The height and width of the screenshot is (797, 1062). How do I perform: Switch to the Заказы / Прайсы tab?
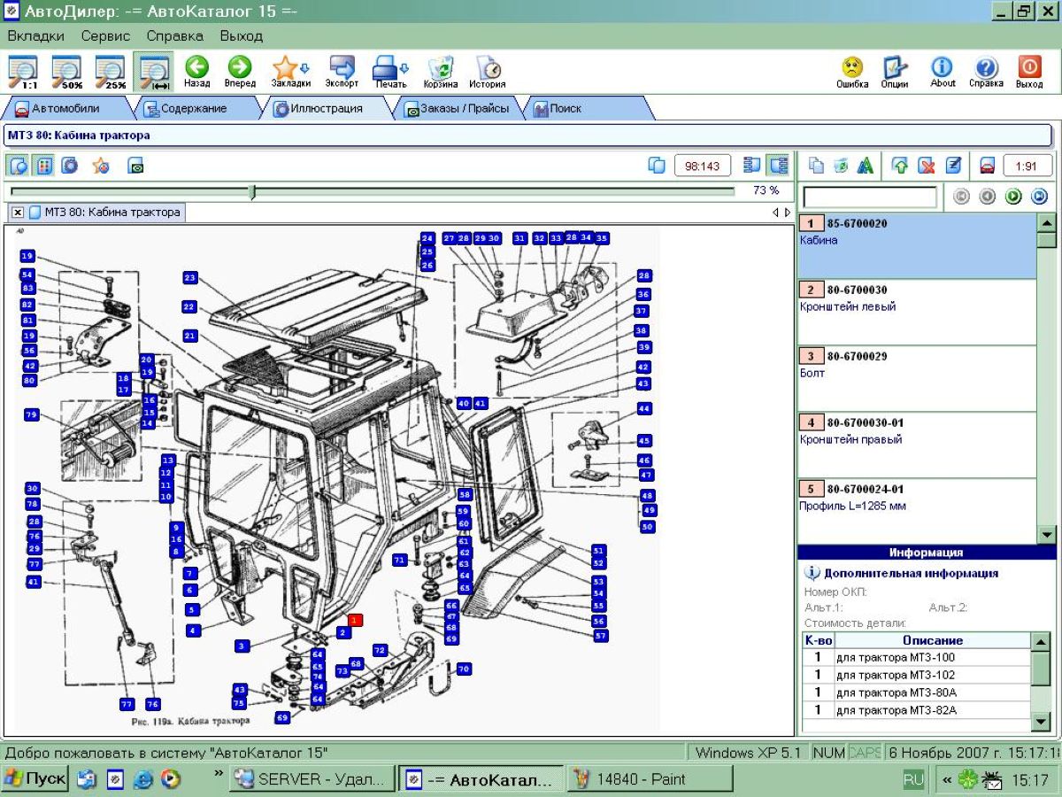click(457, 109)
